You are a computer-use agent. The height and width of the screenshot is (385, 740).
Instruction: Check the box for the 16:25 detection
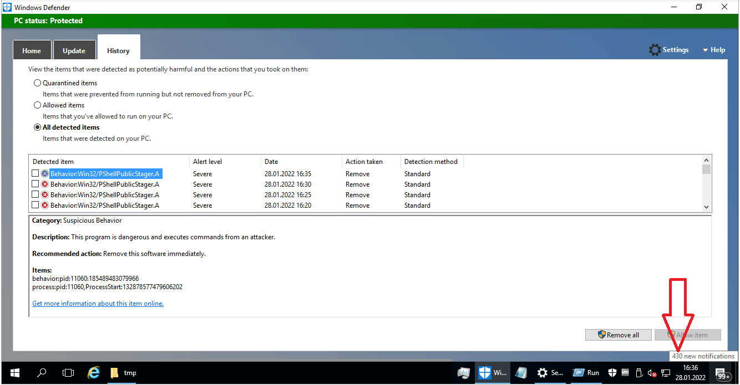(36, 195)
